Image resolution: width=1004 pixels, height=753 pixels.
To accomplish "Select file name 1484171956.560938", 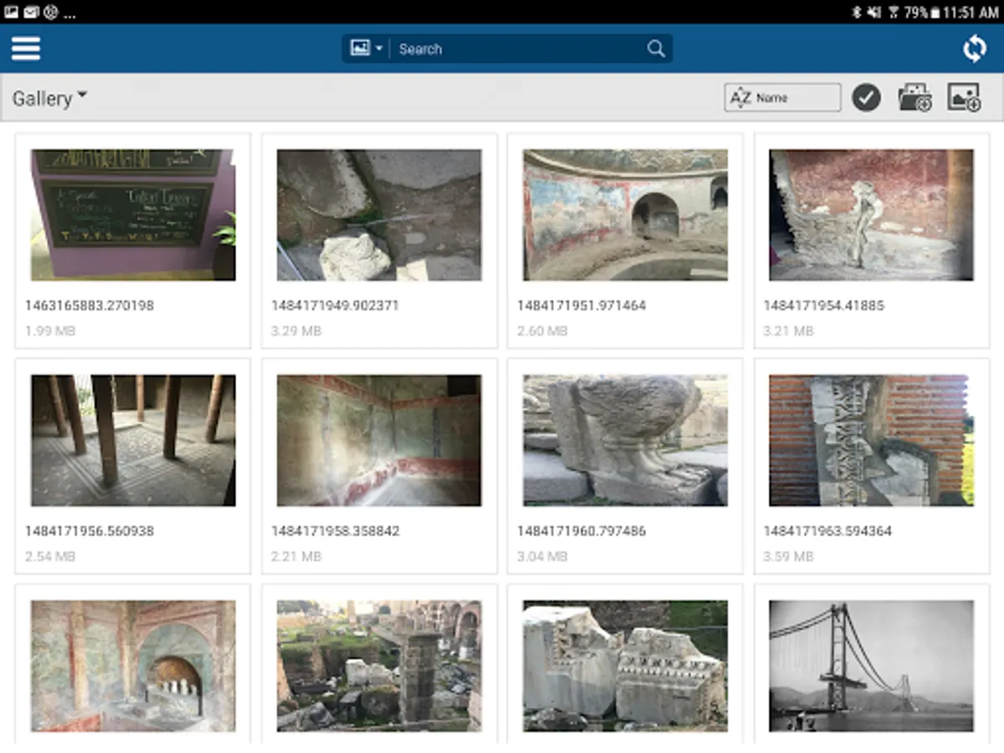I will 90,530.
